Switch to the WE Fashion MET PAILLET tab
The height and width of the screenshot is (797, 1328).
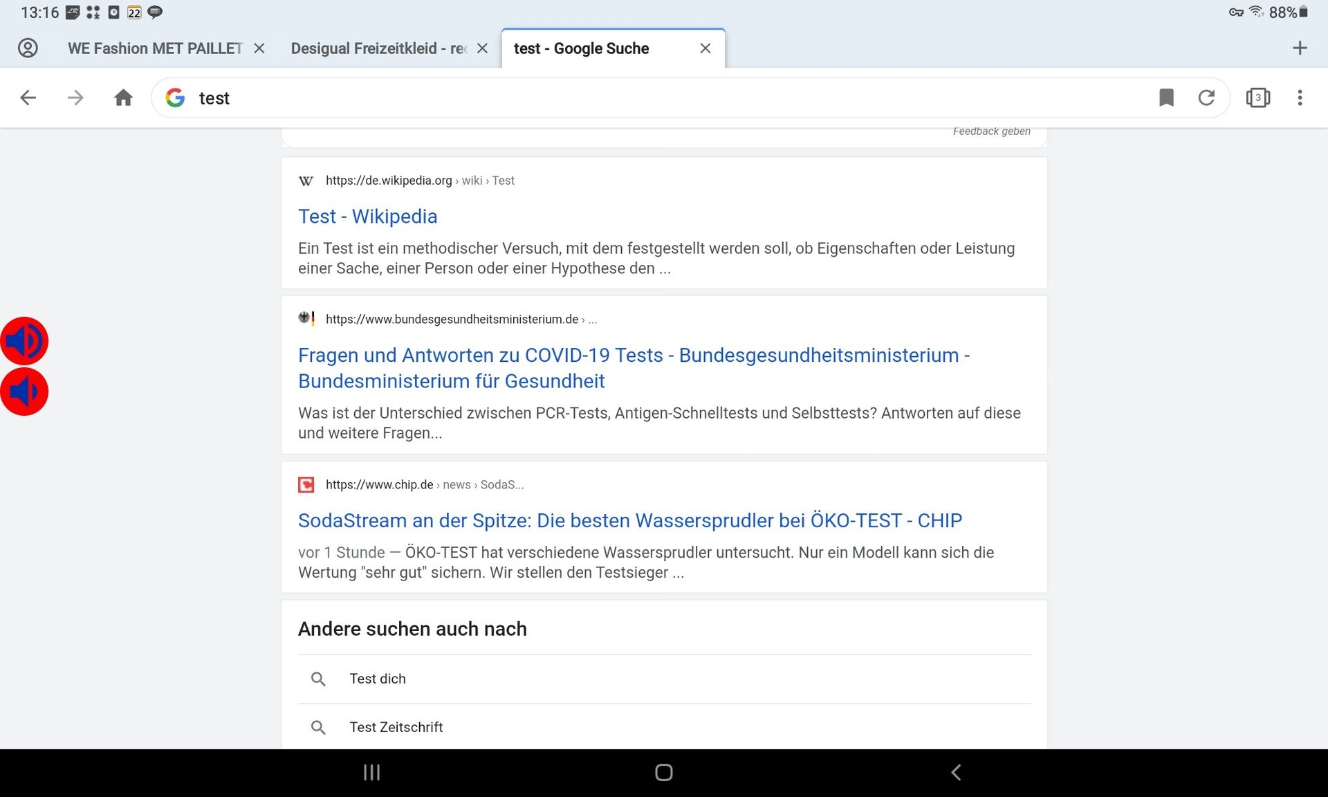156,48
